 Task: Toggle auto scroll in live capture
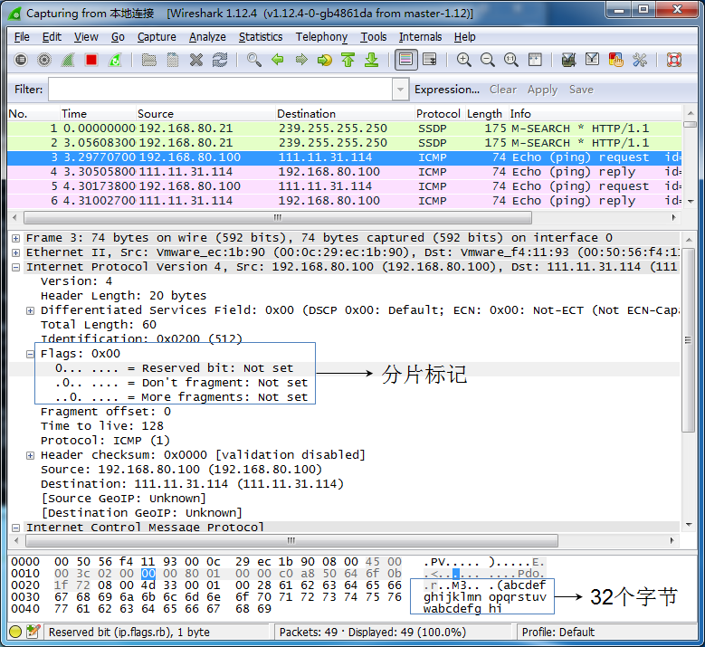click(x=430, y=60)
